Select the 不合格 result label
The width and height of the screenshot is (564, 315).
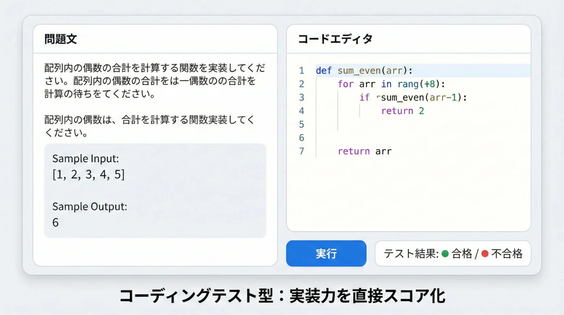point(507,254)
